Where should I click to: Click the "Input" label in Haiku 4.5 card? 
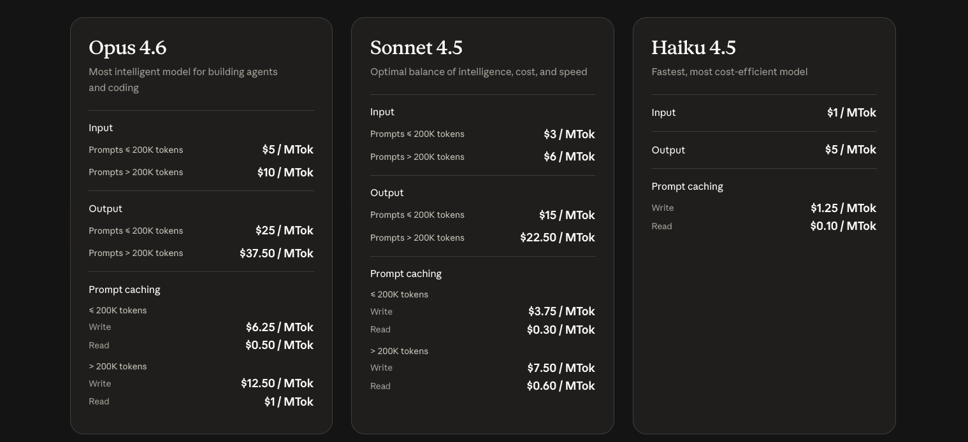point(663,113)
